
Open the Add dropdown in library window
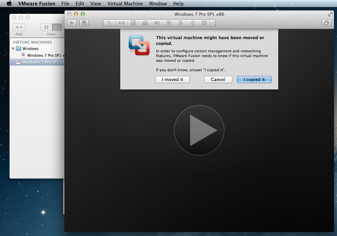click(x=19, y=27)
